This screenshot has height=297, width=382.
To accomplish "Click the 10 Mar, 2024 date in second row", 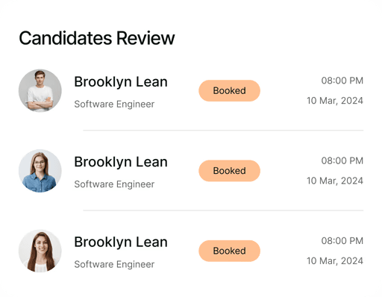I will pos(335,181).
